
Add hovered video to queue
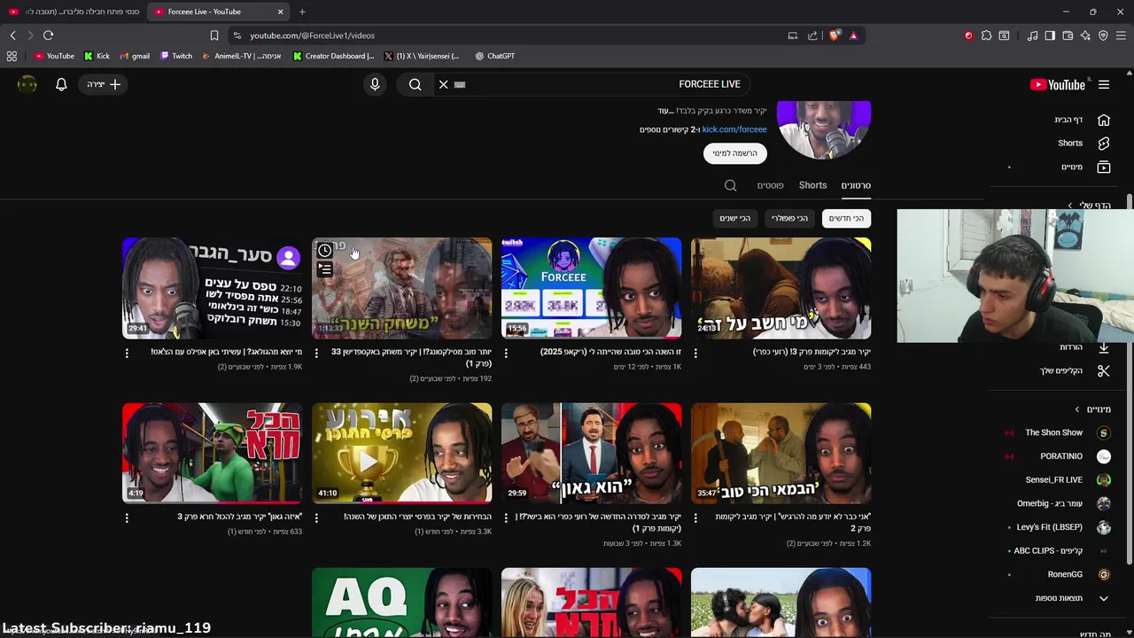coord(325,269)
